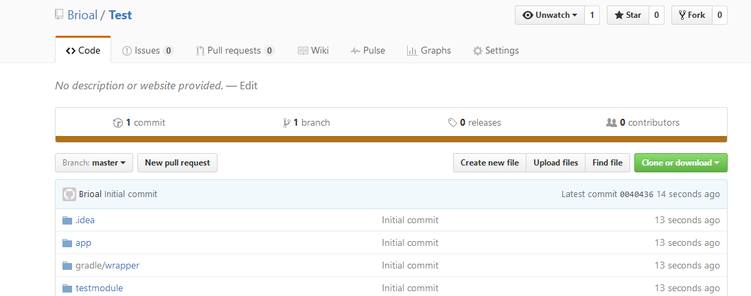The width and height of the screenshot is (751, 296).
Task: Click the testmodule folder icon
Action: coord(67,288)
